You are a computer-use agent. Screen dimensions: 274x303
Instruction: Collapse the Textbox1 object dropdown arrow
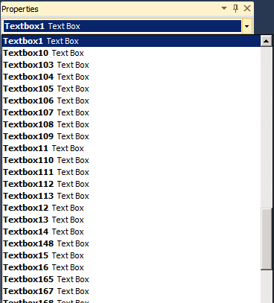246,26
